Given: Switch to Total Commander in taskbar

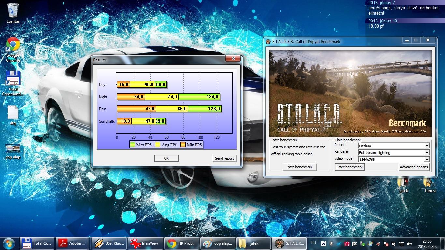Looking at the screenshot, I should [x=36, y=243].
